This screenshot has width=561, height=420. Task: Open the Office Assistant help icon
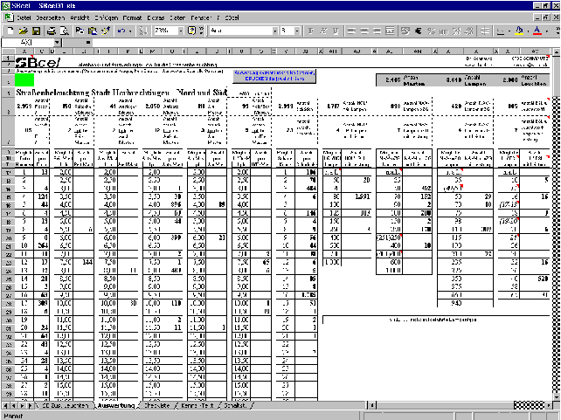191,31
